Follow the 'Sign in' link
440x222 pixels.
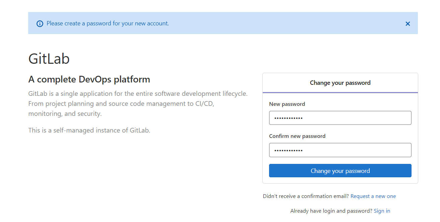382,211
